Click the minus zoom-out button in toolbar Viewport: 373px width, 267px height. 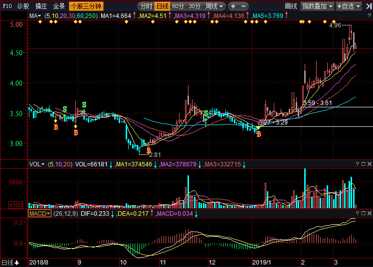pyautogui.click(x=244, y=6)
